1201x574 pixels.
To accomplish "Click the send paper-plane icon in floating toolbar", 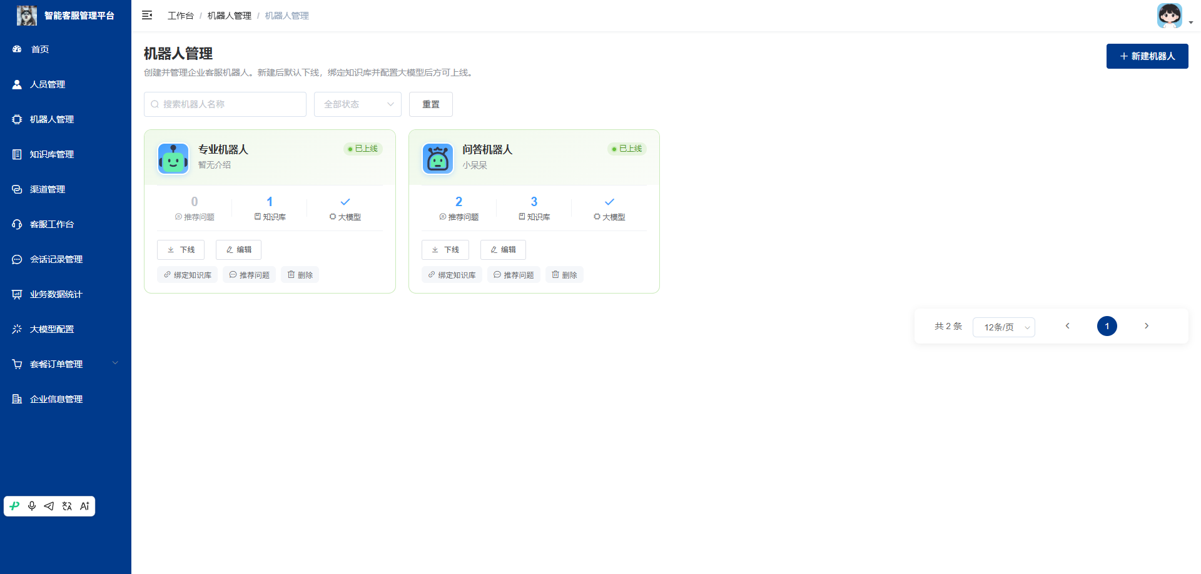I will 49,506.
